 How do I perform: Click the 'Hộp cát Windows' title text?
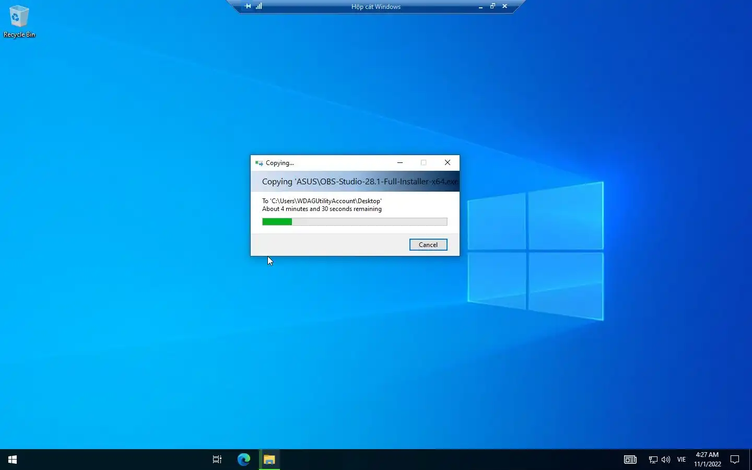point(376,7)
